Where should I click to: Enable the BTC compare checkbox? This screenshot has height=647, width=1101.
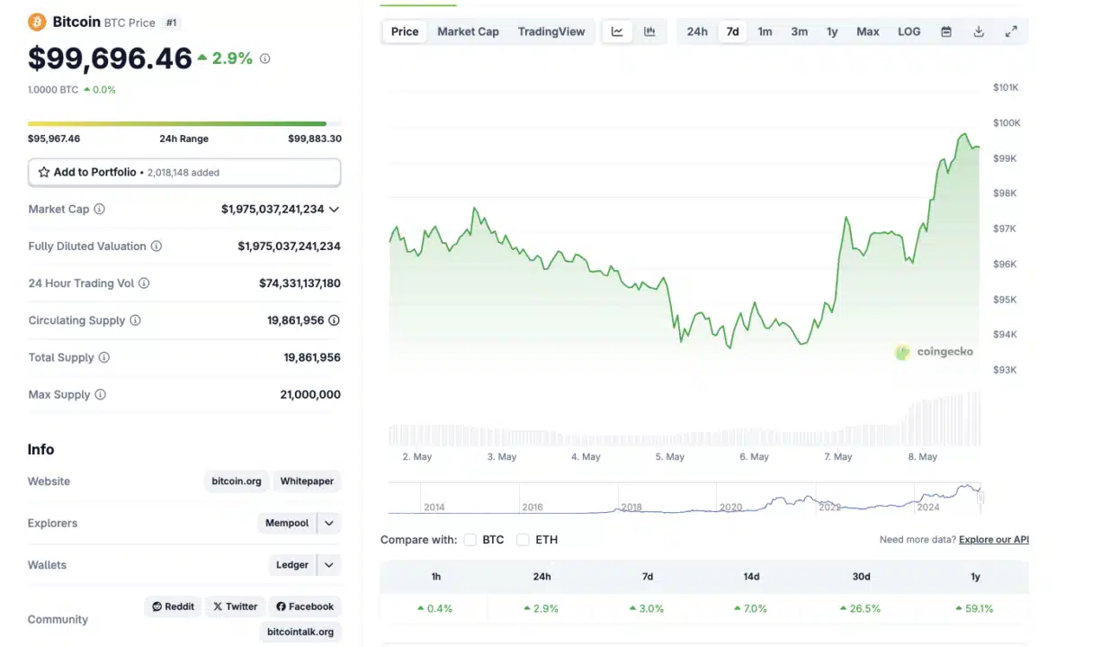pos(470,540)
